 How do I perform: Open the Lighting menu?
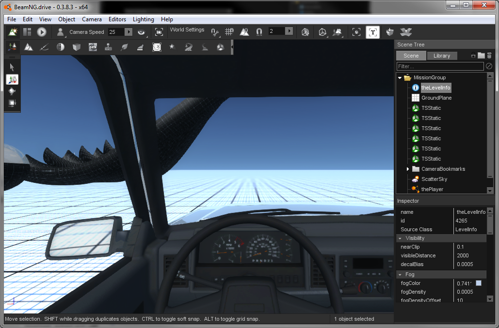click(x=144, y=19)
